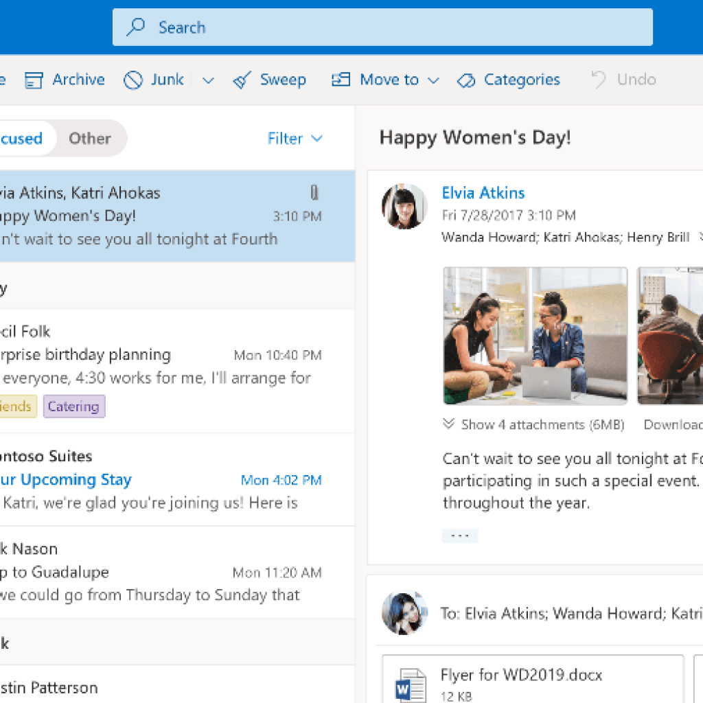Select the Sweep broom icon
Viewport: 703px width, 703px height.
pos(242,80)
